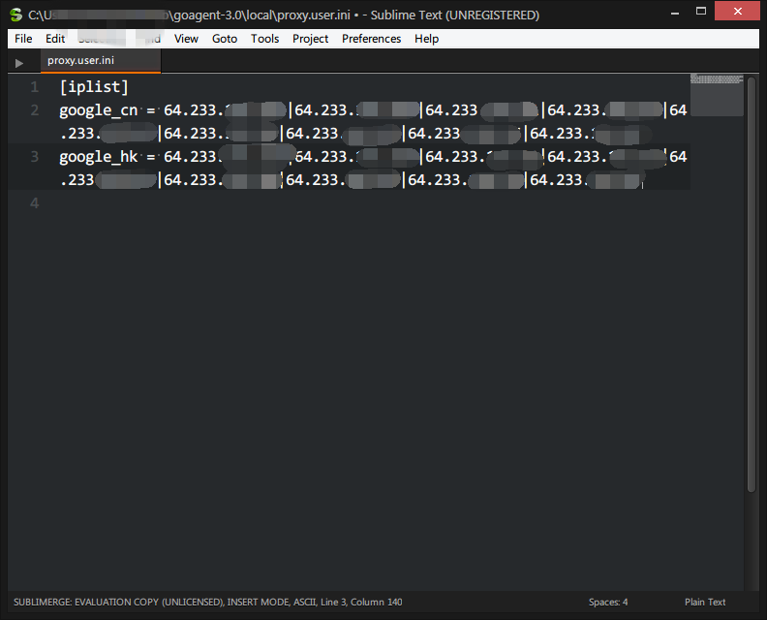The width and height of the screenshot is (767, 620).
Task: Open the Goto menu
Action: 225,39
